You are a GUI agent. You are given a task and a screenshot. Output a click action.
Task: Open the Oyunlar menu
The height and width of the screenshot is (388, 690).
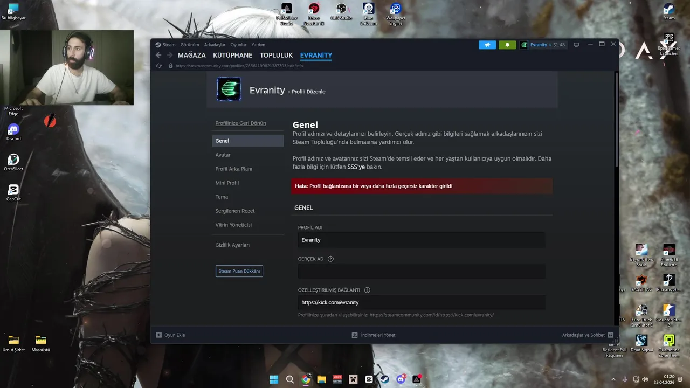pyautogui.click(x=238, y=45)
